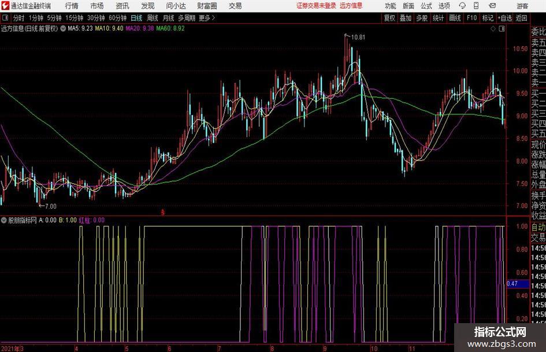Select the 月线 monthly period
This screenshot has height=352, width=546.
[169, 18]
